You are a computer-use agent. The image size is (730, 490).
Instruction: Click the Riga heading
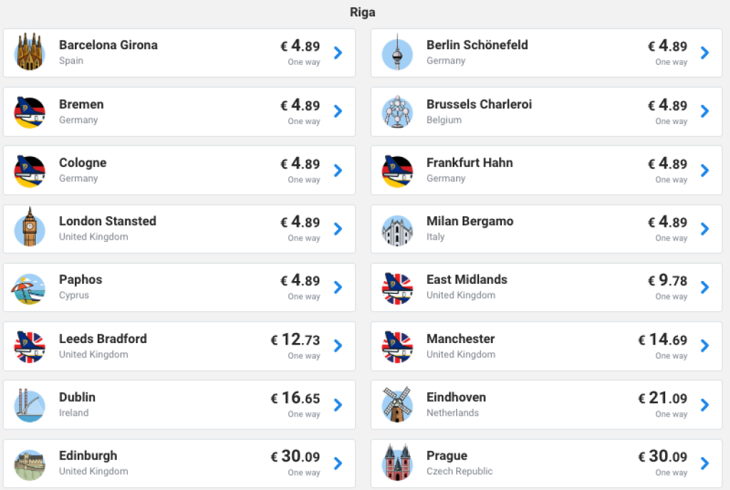point(362,12)
